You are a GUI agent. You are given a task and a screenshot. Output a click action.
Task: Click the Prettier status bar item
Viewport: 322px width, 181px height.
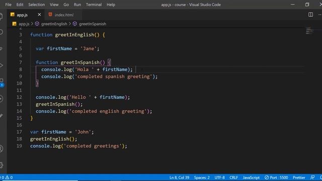(299, 177)
